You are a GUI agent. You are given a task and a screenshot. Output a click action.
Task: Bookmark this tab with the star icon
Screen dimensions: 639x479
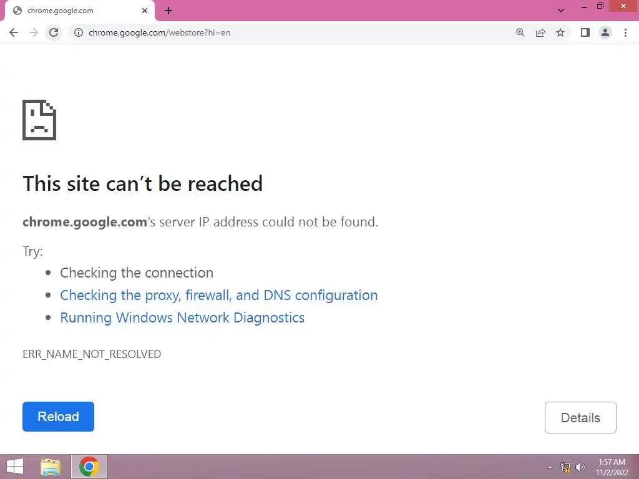pos(560,32)
